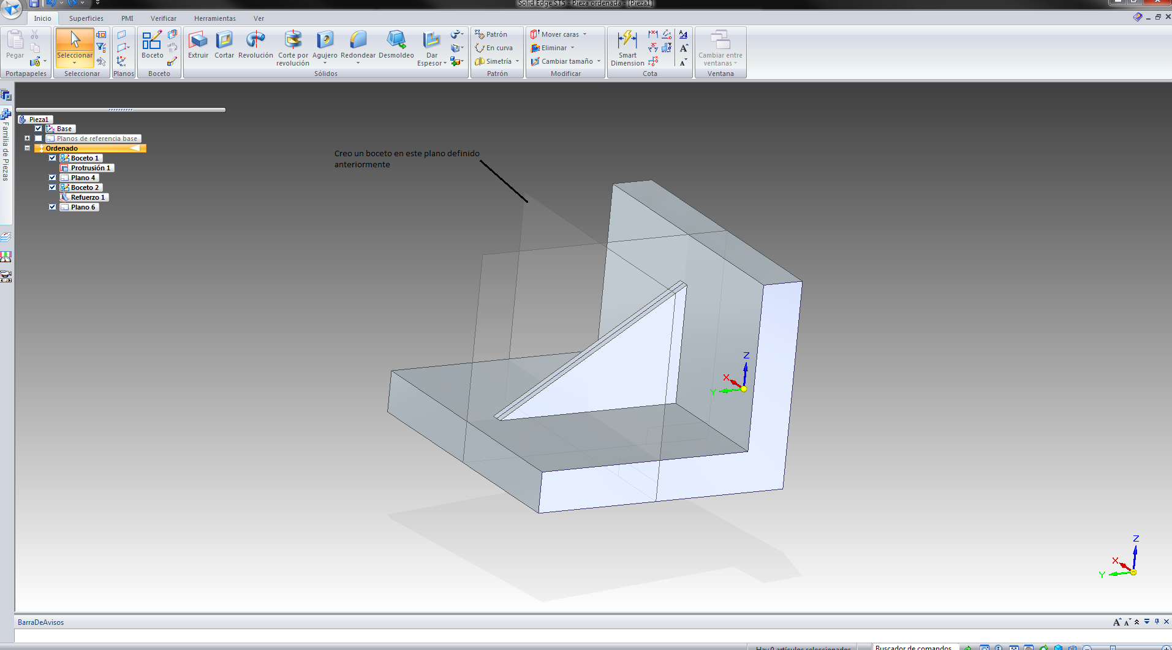Click the feature library icon atop left sidebar

click(x=6, y=95)
